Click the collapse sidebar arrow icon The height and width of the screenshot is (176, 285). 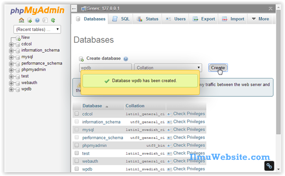tap(74, 9)
